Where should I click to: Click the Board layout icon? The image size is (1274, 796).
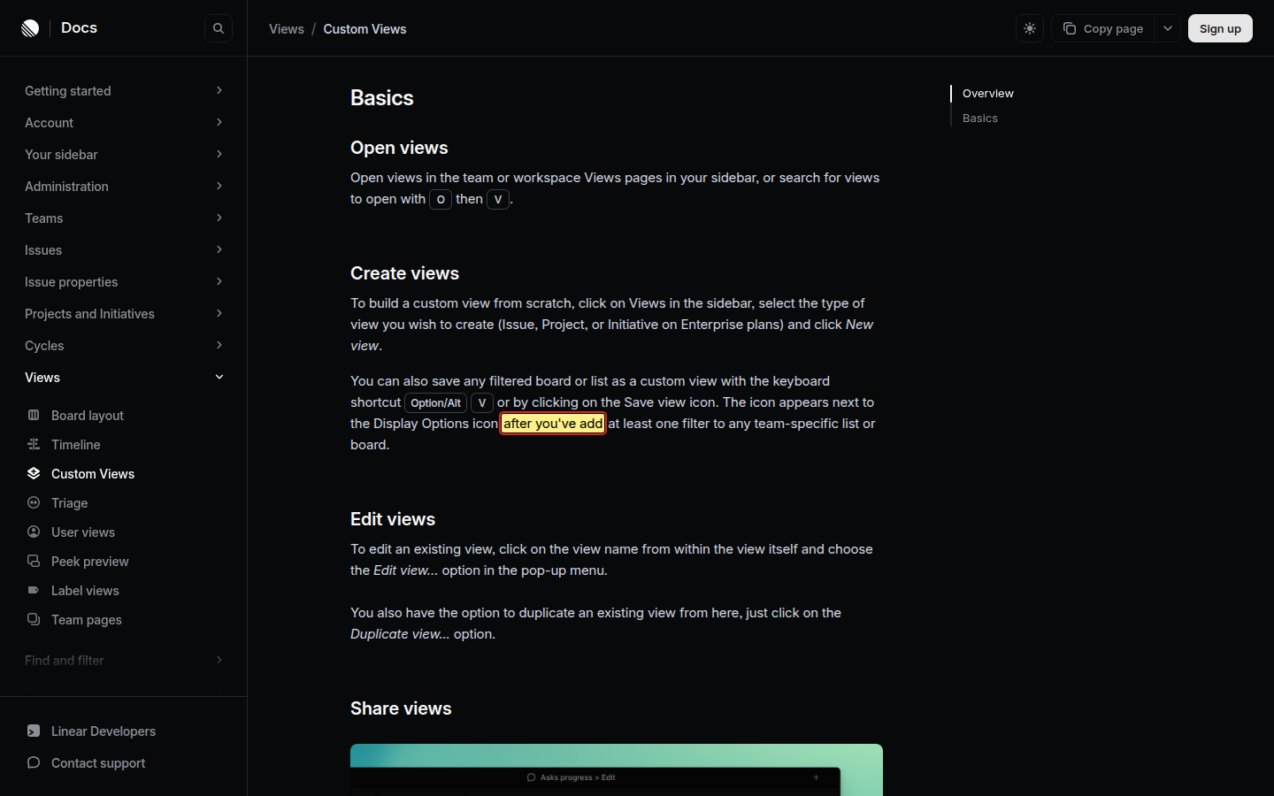[34, 415]
